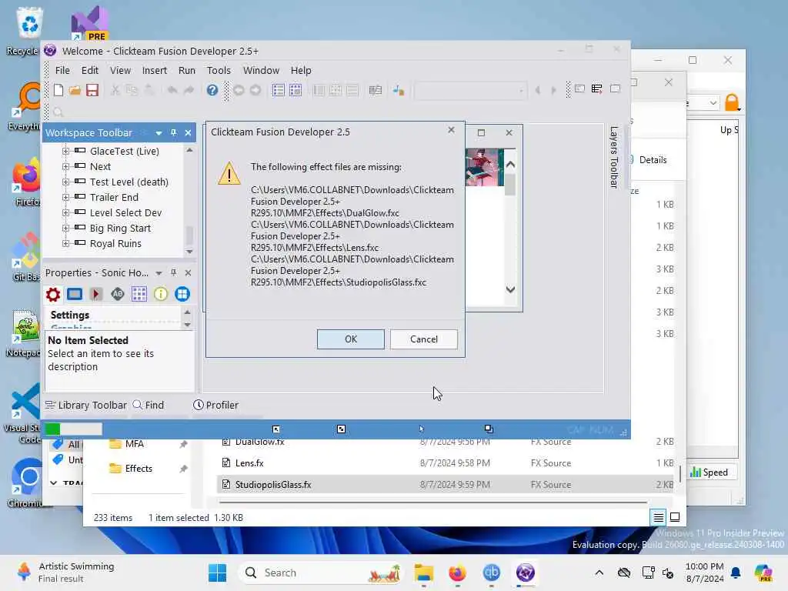
Task: Select the red gear Settings properties tab
Action: tap(53, 294)
